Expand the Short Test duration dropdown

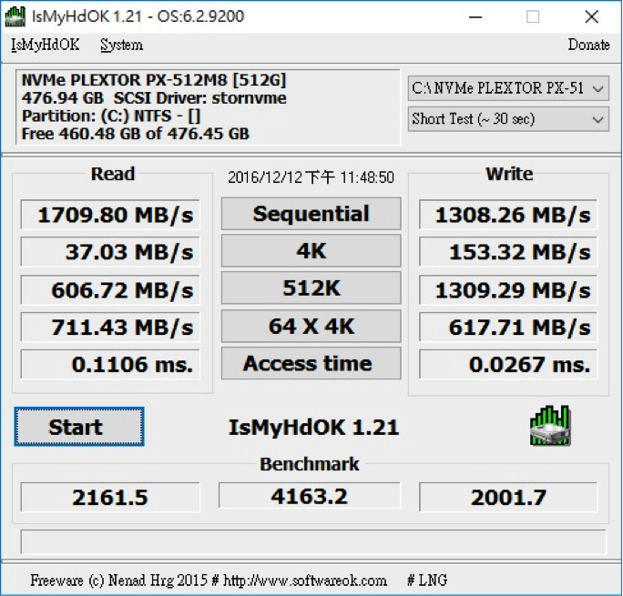click(508, 118)
